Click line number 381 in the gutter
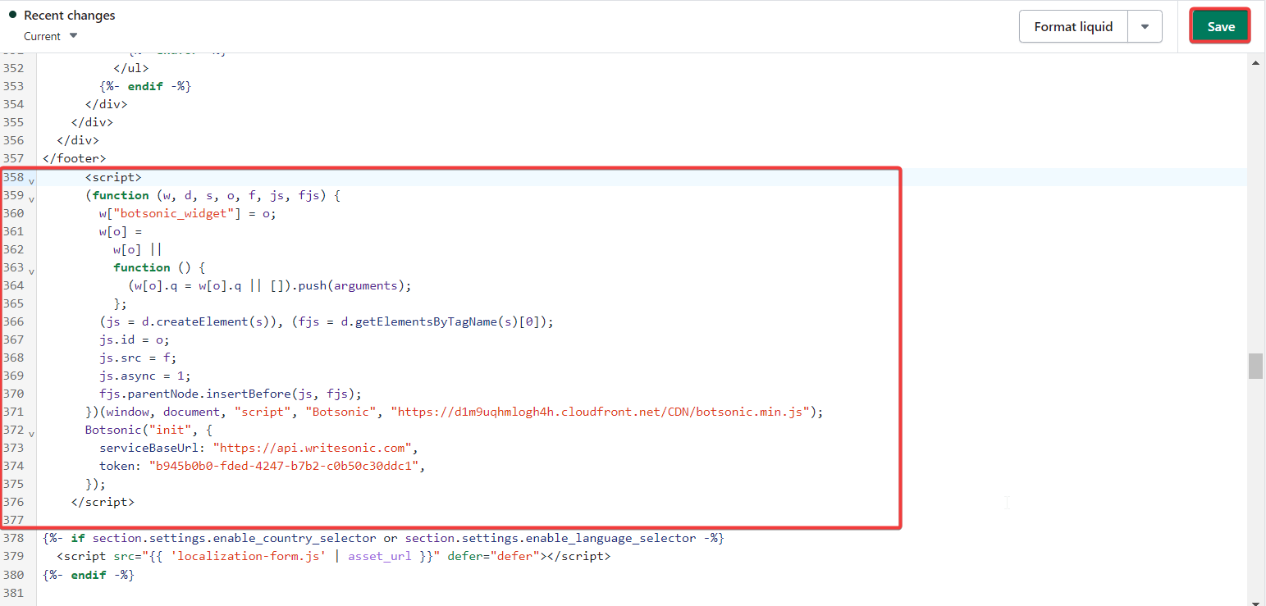This screenshot has width=1266, height=606. pos(13,593)
